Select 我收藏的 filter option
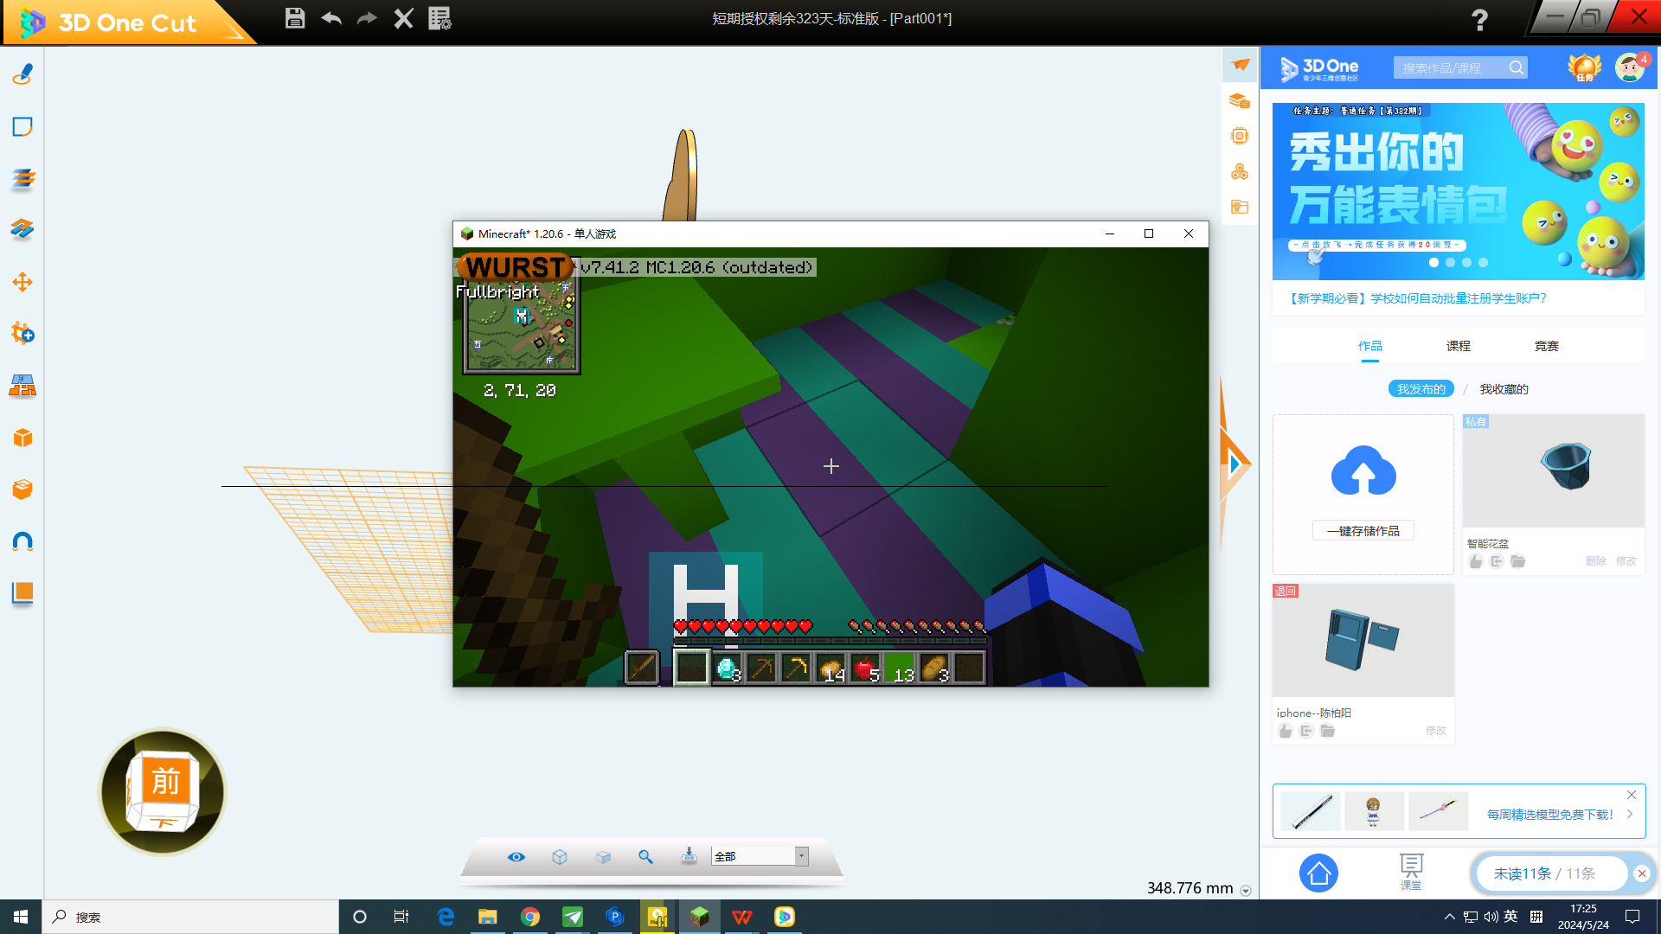Viewport: 1661px width, 934px height. point(1504,389)
